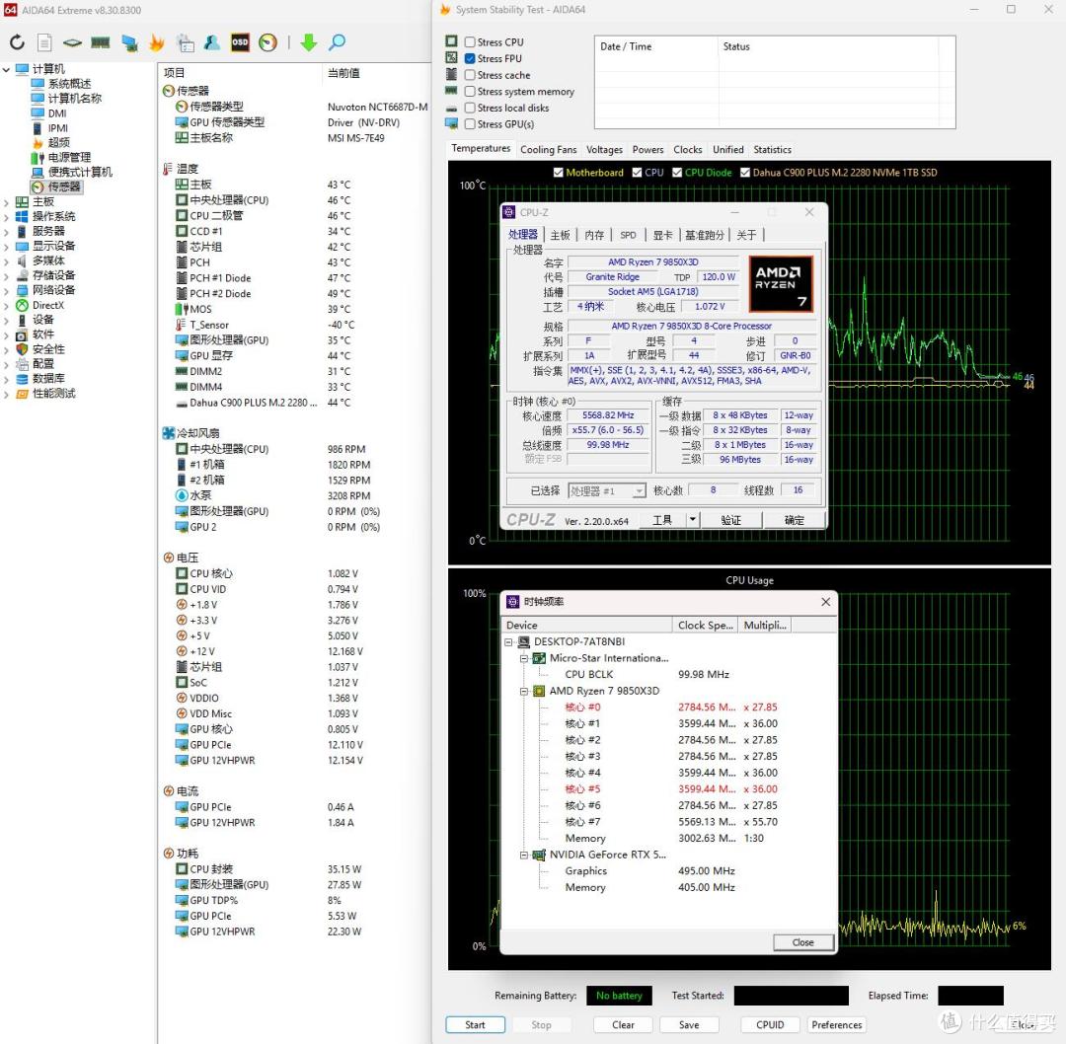Click the user profile toolbar icon
This screenshot has height=1044, width=1066.
click(x=212, y=42)
